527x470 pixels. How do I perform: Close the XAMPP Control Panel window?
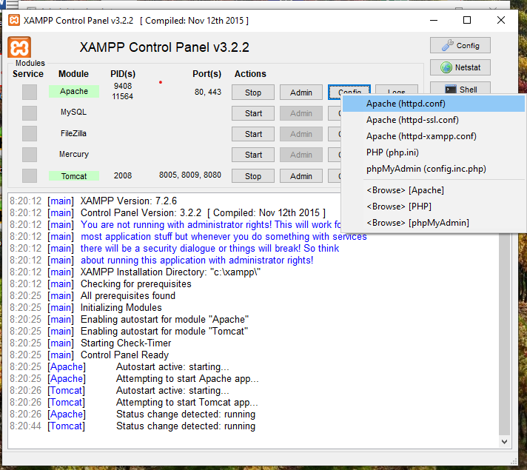click(501, 21)
